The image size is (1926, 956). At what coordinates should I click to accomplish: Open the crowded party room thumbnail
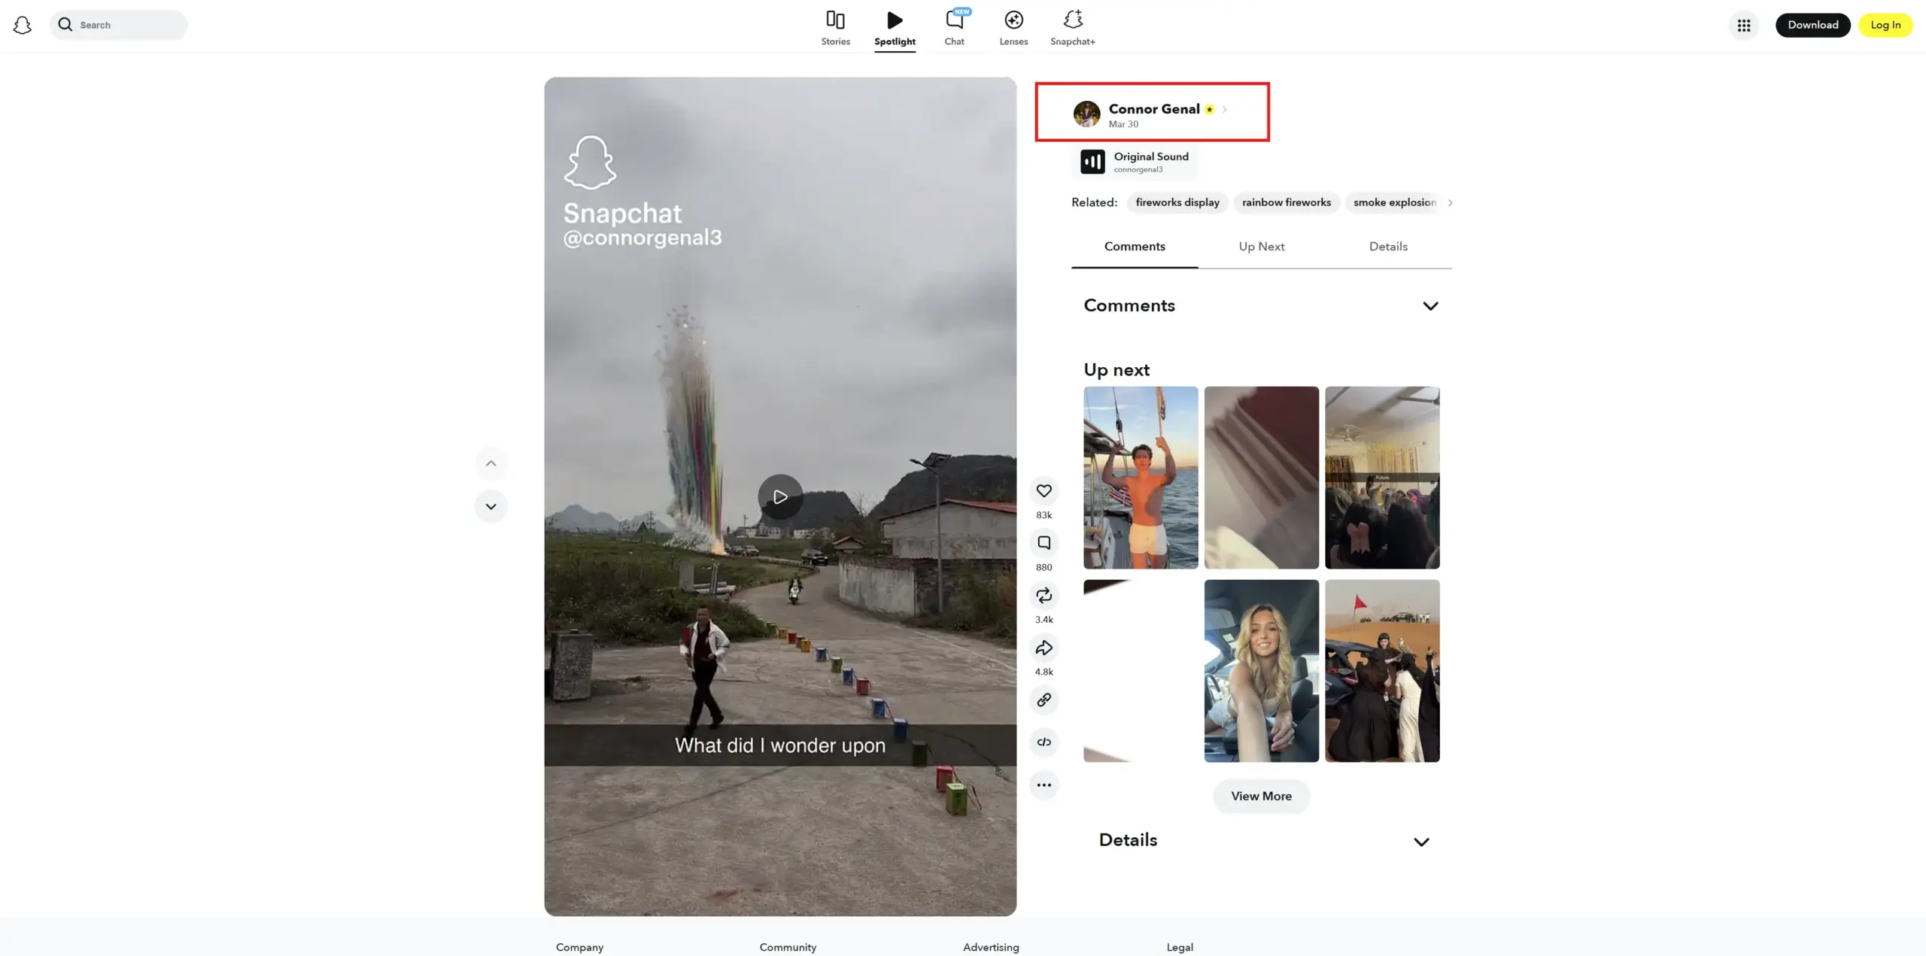pyautogui.click(x=1382, y=478)
